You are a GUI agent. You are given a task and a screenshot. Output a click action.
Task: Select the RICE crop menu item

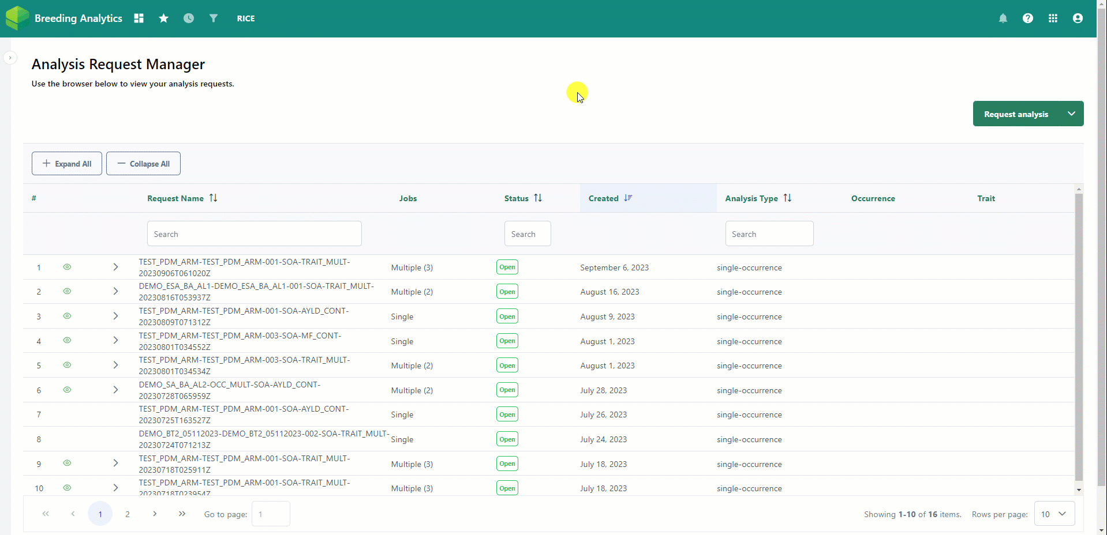pyautogui.click(x=246, y=18)
